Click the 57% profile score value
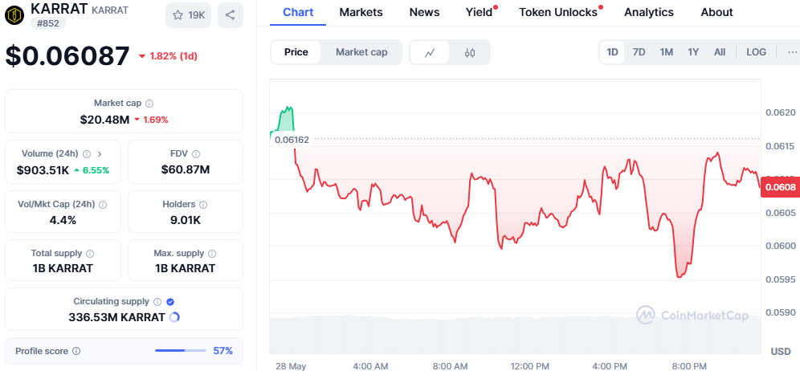The image size is (800, 371). 223,351
